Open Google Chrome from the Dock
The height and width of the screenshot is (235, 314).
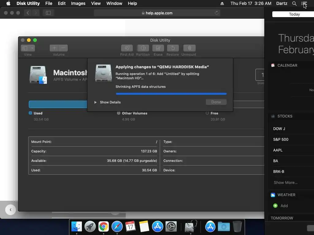(104, 227)
